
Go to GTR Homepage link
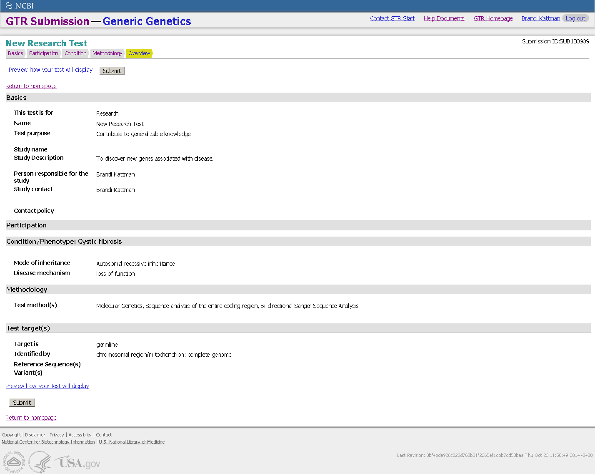[x=493, y=18]
